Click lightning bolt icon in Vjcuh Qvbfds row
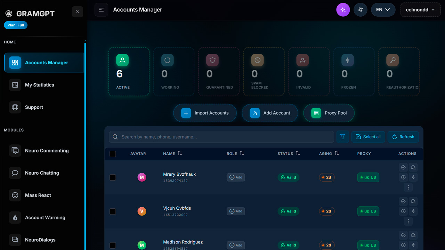 413,211
